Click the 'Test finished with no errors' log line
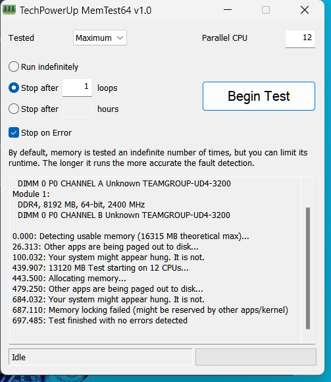 (100, 320)
